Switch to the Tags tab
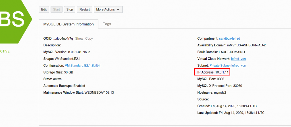Image resolution: width=291 pixels, height=127 pixels. click(x=107, y=24)
